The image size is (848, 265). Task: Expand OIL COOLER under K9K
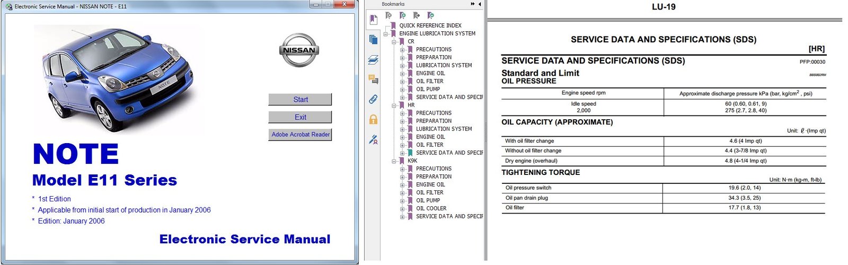pos(402,208)
